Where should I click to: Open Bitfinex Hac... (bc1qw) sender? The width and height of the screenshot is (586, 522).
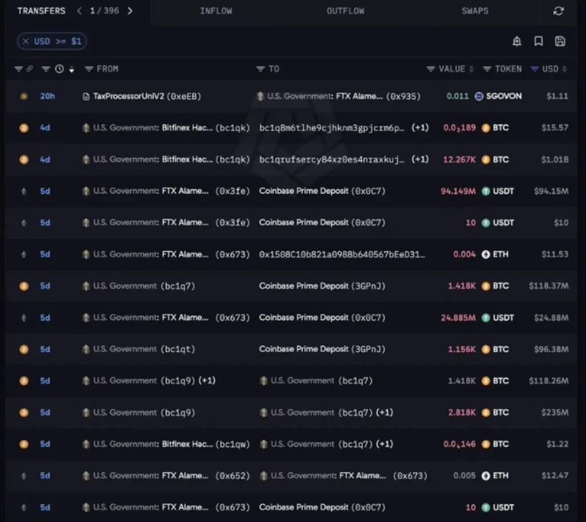click(x=171, y=444)
